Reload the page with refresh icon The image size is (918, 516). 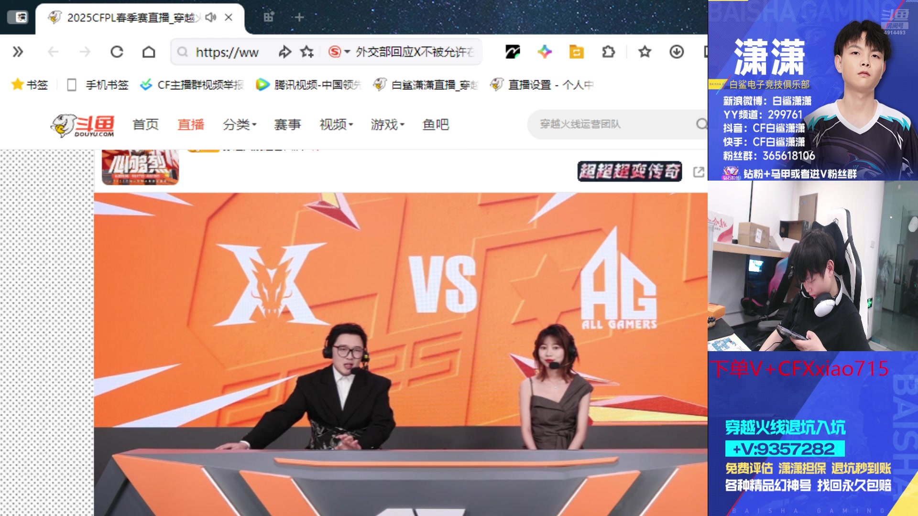[x=117, y=52]
